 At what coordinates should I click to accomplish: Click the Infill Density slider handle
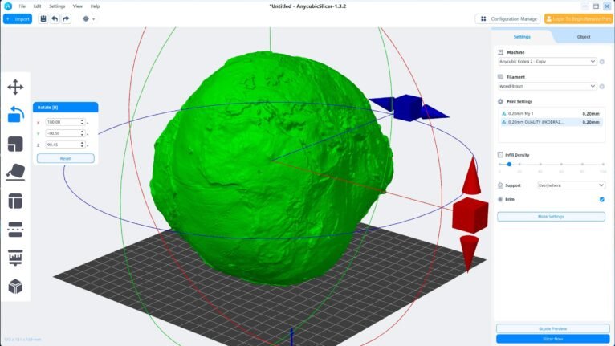tap(509, 164)
